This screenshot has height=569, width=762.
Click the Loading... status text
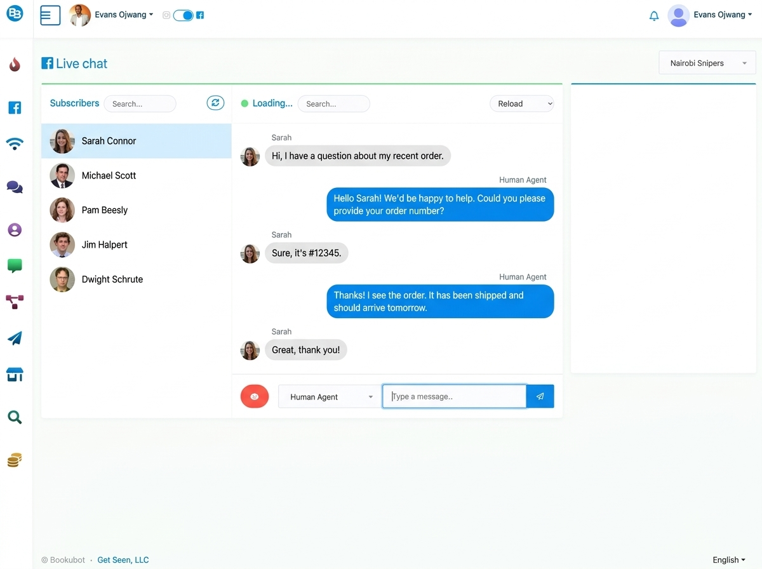[272, 103]
